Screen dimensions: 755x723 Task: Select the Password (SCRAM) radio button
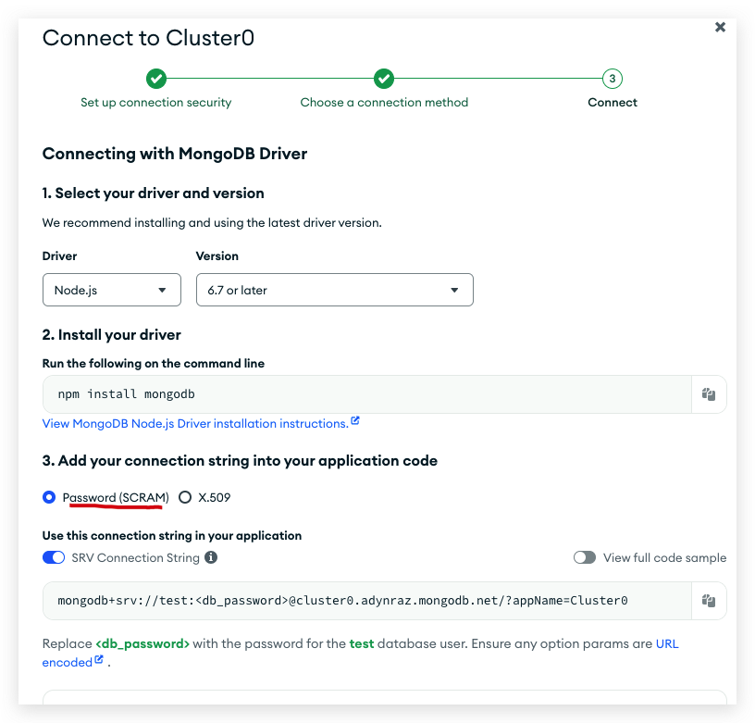tap(49, 497)
